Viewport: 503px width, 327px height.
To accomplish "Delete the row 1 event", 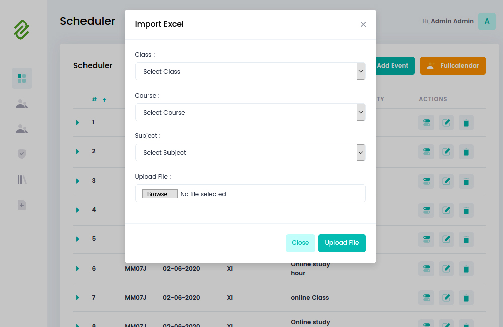I will tap(466, 123).
